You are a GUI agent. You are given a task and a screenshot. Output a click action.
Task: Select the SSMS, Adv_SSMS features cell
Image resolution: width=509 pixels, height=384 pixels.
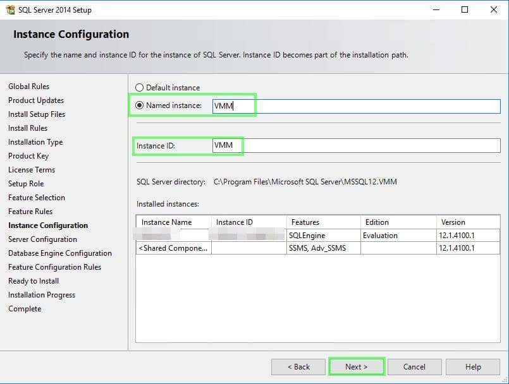coord(324,248)
